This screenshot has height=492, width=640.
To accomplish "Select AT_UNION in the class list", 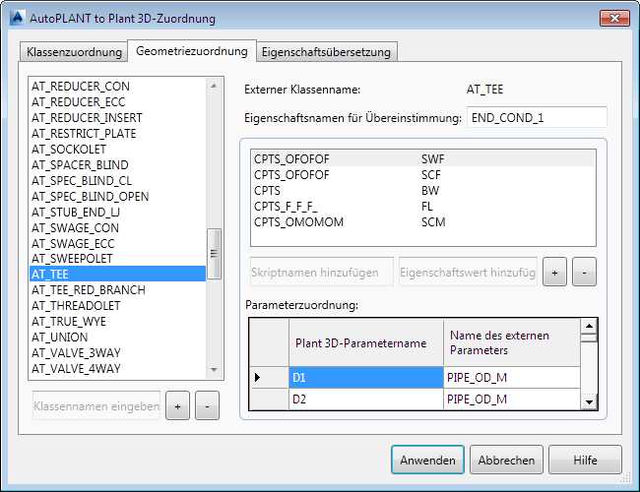I will (117, 337).
